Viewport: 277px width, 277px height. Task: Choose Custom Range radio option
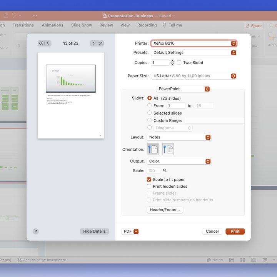[x=149, y=120]
